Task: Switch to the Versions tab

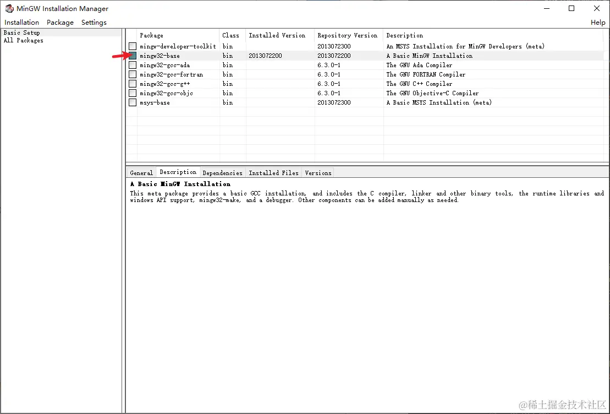Action: pyautogui.click(x=318, y=172)
